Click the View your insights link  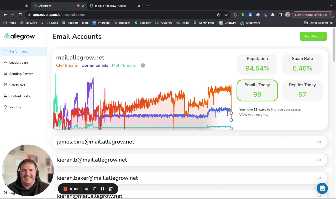click(254, 115)
